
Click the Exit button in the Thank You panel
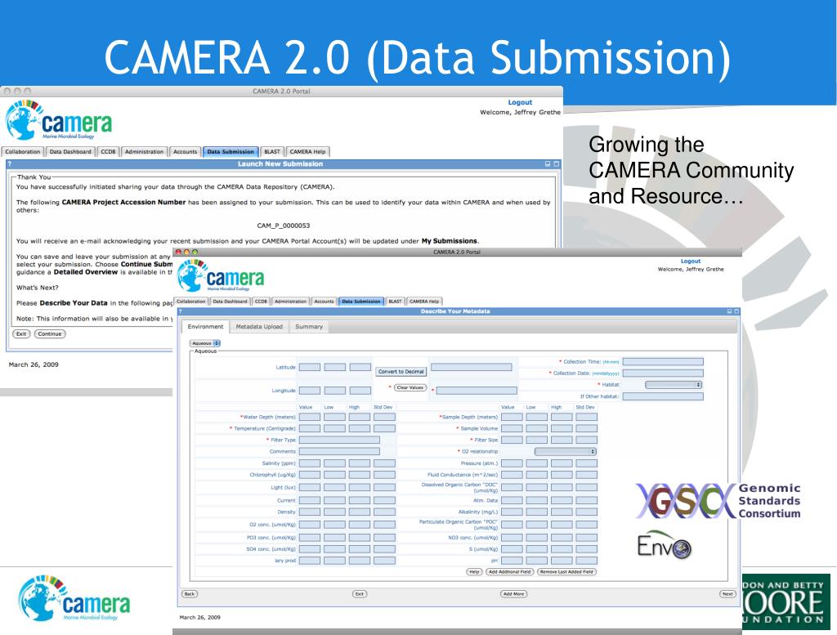coord(21,334)
